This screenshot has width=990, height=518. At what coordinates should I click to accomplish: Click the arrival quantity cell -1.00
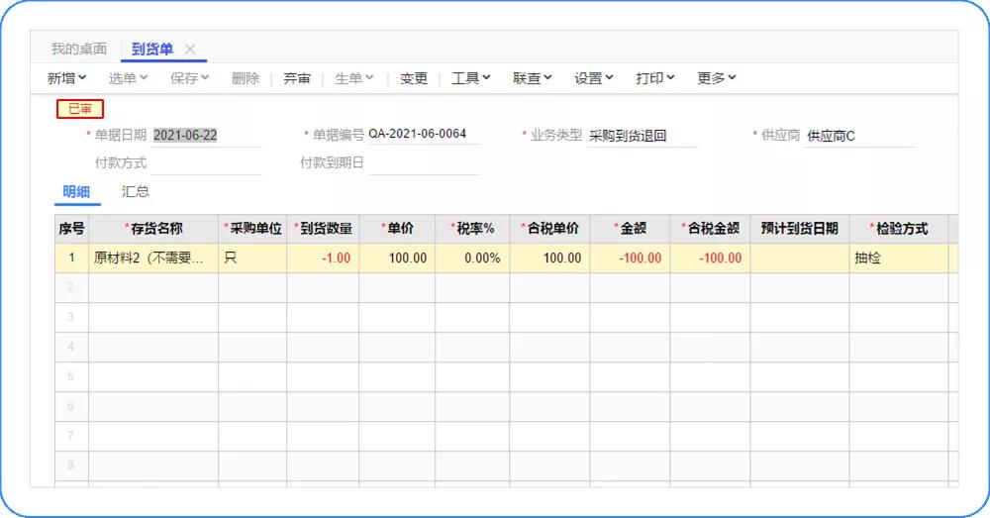coord(323,258)
